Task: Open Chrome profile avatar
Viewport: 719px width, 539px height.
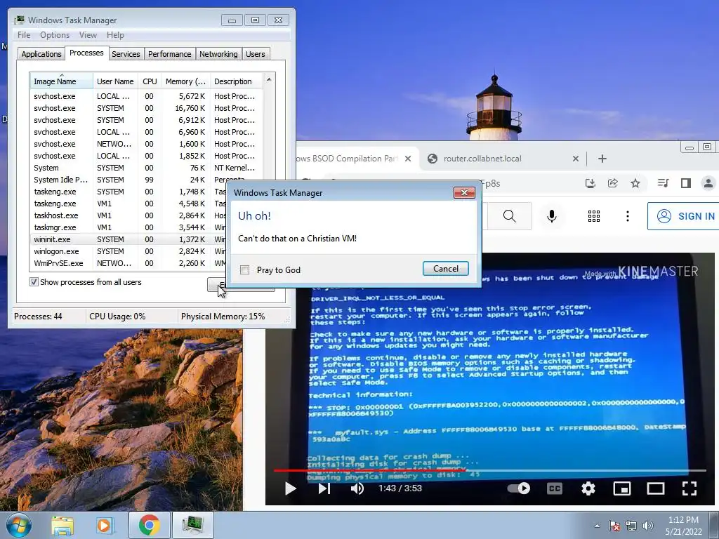Action: [708, 183]
